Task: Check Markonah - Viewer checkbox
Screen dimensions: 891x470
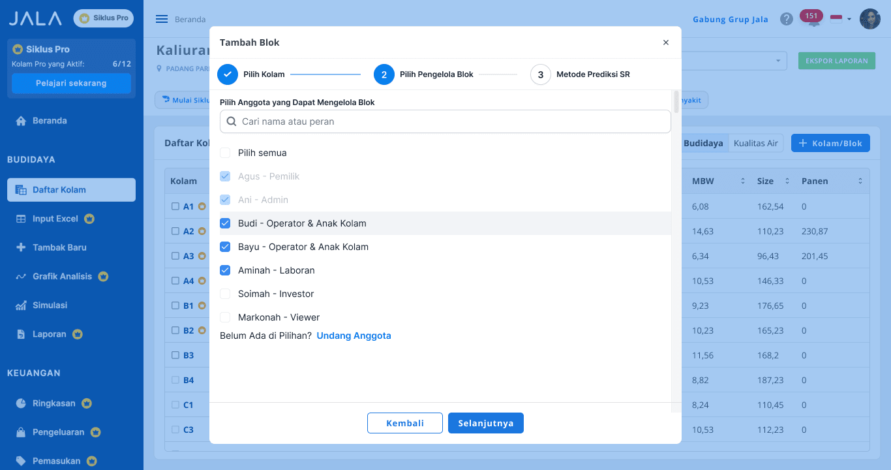Action: point(225,317)
